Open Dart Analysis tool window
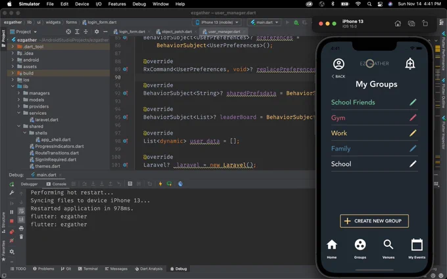Image resolution: width=447 pixels, height=279 pixels. [x=149, y=268]
